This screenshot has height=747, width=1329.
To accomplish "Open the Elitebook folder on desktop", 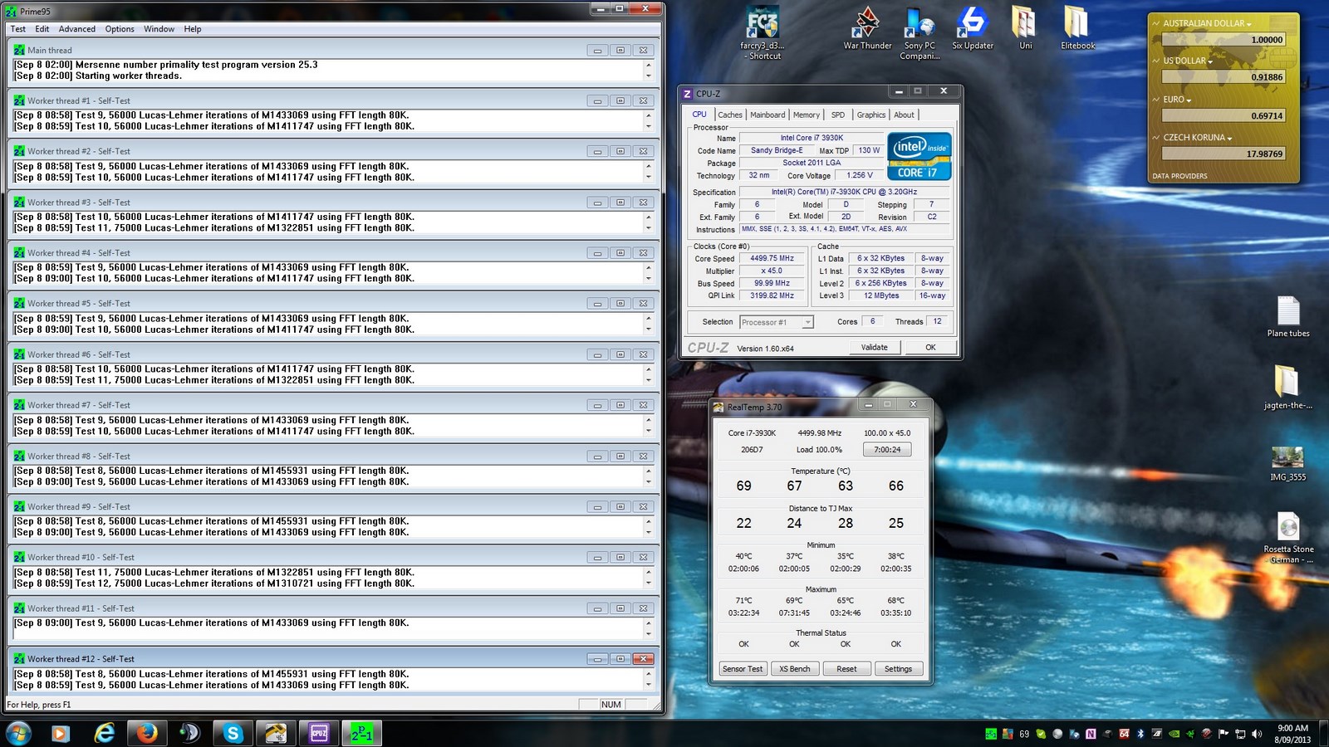I will (1077, 28).
